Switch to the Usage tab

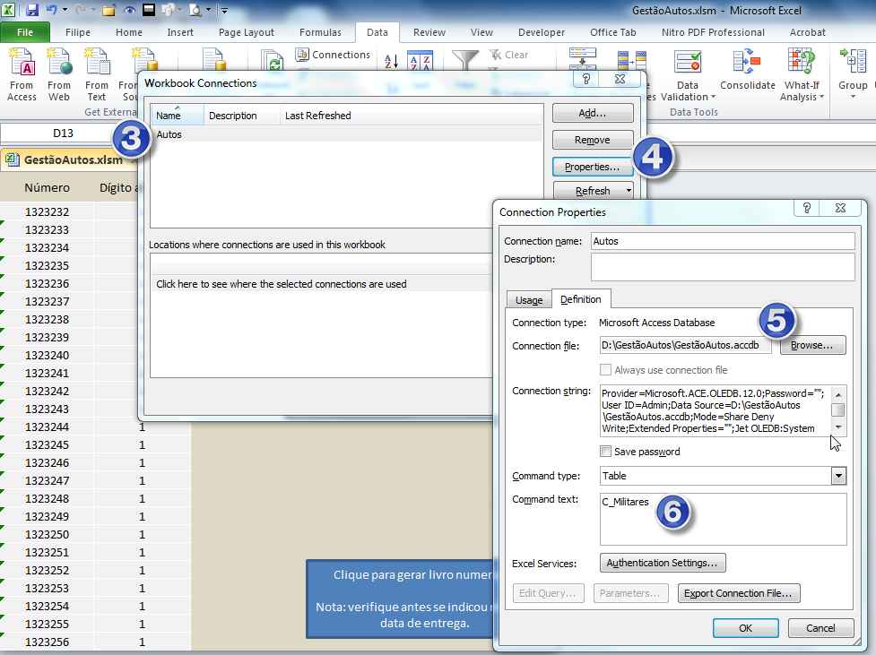click(529, 300)
